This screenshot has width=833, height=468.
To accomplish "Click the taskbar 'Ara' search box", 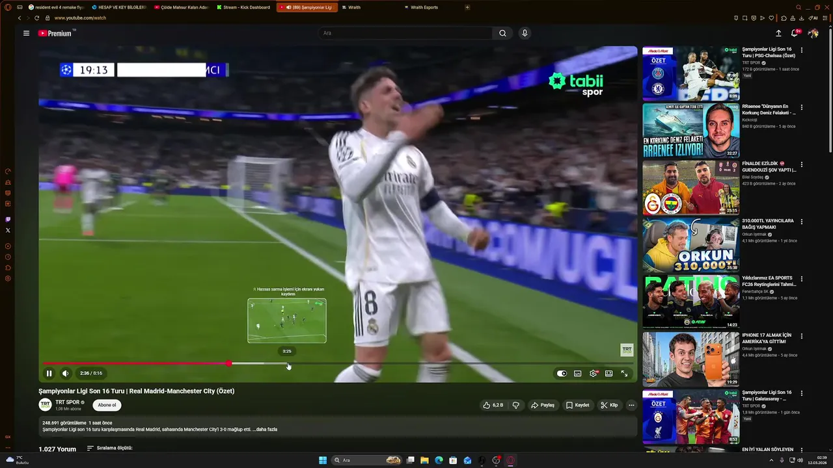I will (x=368, y=460).
